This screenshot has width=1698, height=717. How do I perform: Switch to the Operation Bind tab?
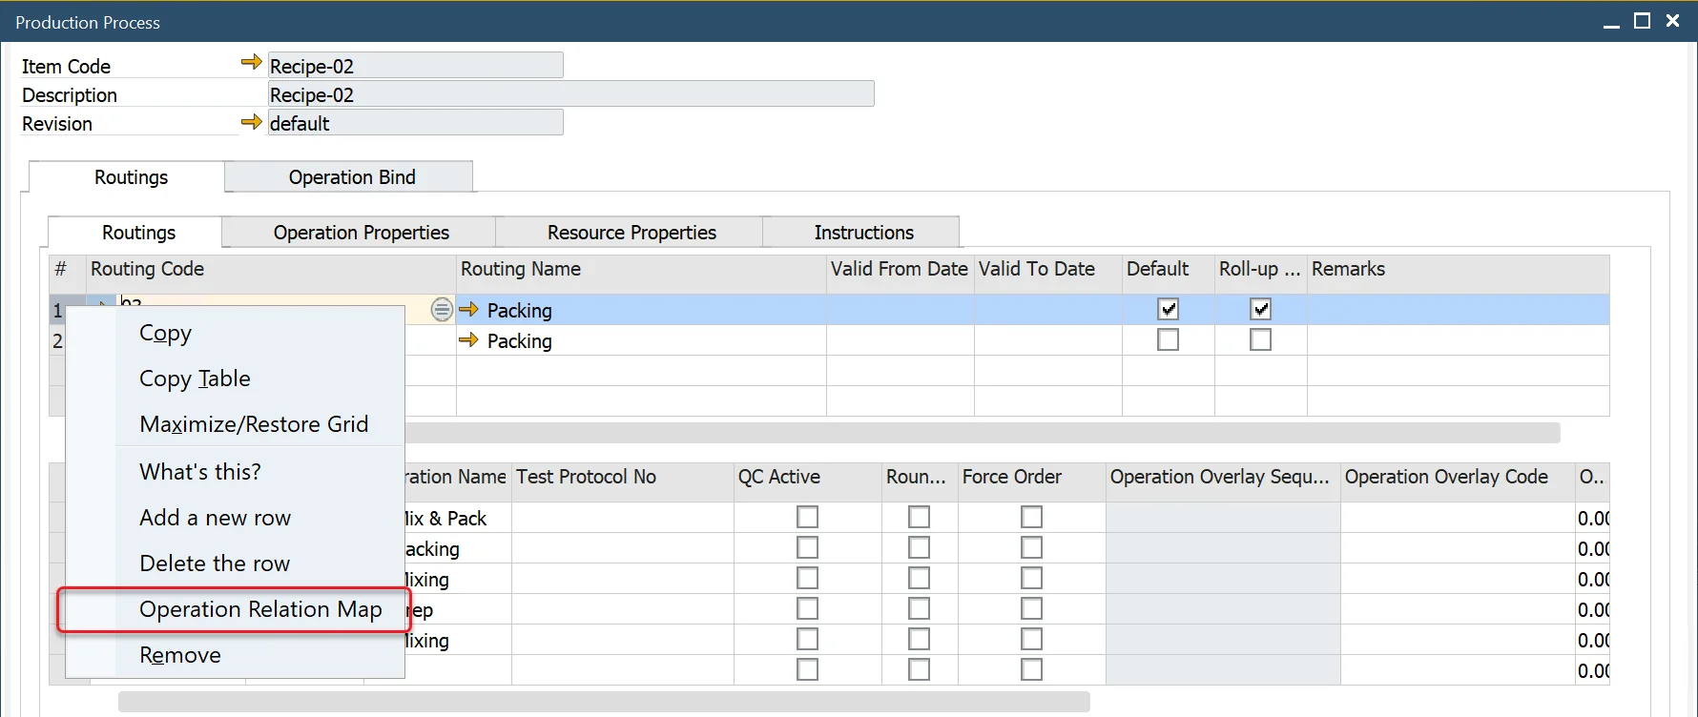point(351,177)
